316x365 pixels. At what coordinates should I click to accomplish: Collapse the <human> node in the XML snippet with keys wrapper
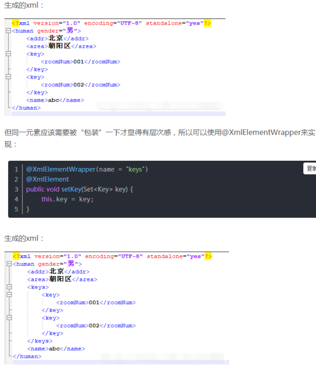9,264
